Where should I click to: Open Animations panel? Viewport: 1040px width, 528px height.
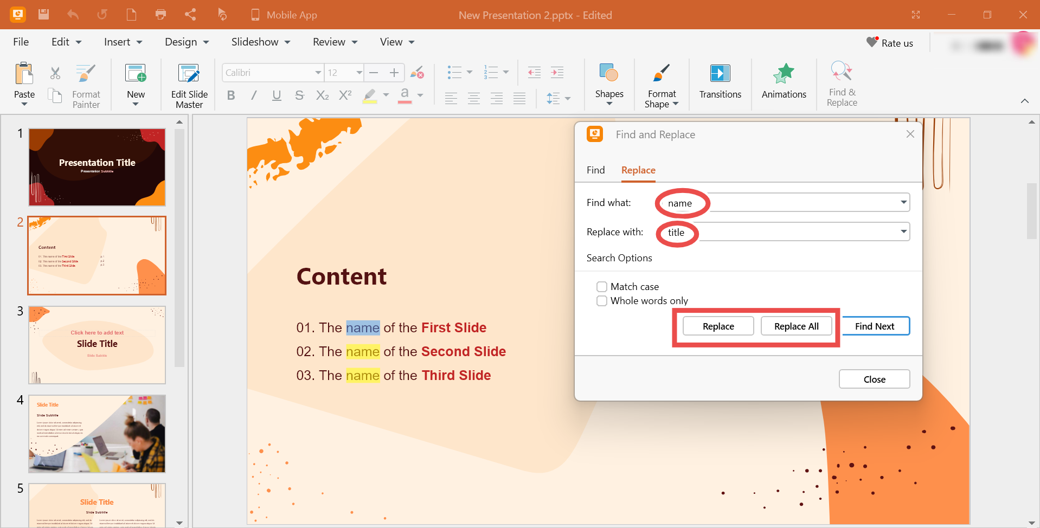(x=784, y=81)
